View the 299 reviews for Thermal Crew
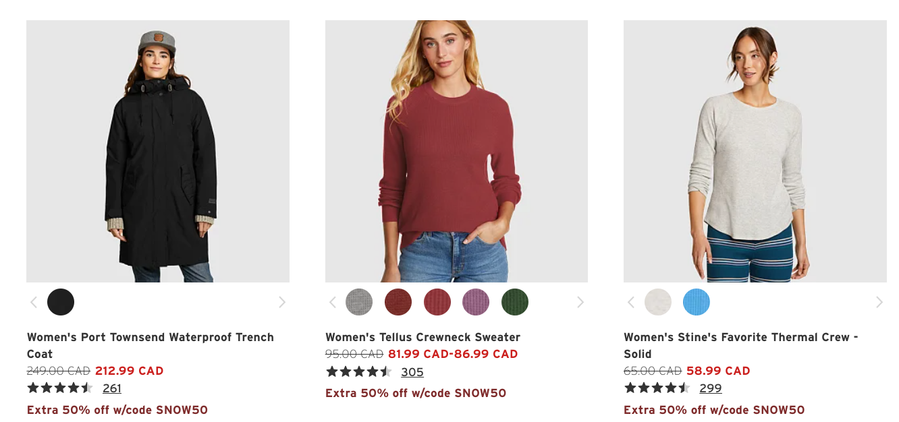The image size is (899, 422). tap(711, 388)
